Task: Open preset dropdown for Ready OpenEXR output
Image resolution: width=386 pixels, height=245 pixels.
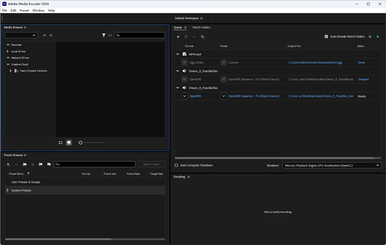Action: [x=223, y=96]
